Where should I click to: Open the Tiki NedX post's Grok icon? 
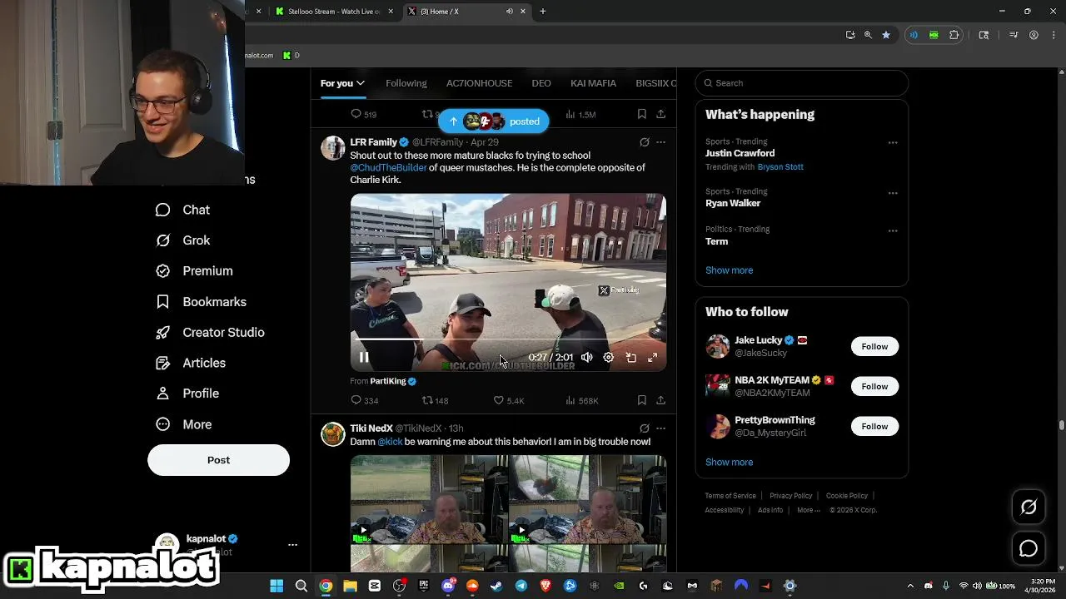click(644, 428)
